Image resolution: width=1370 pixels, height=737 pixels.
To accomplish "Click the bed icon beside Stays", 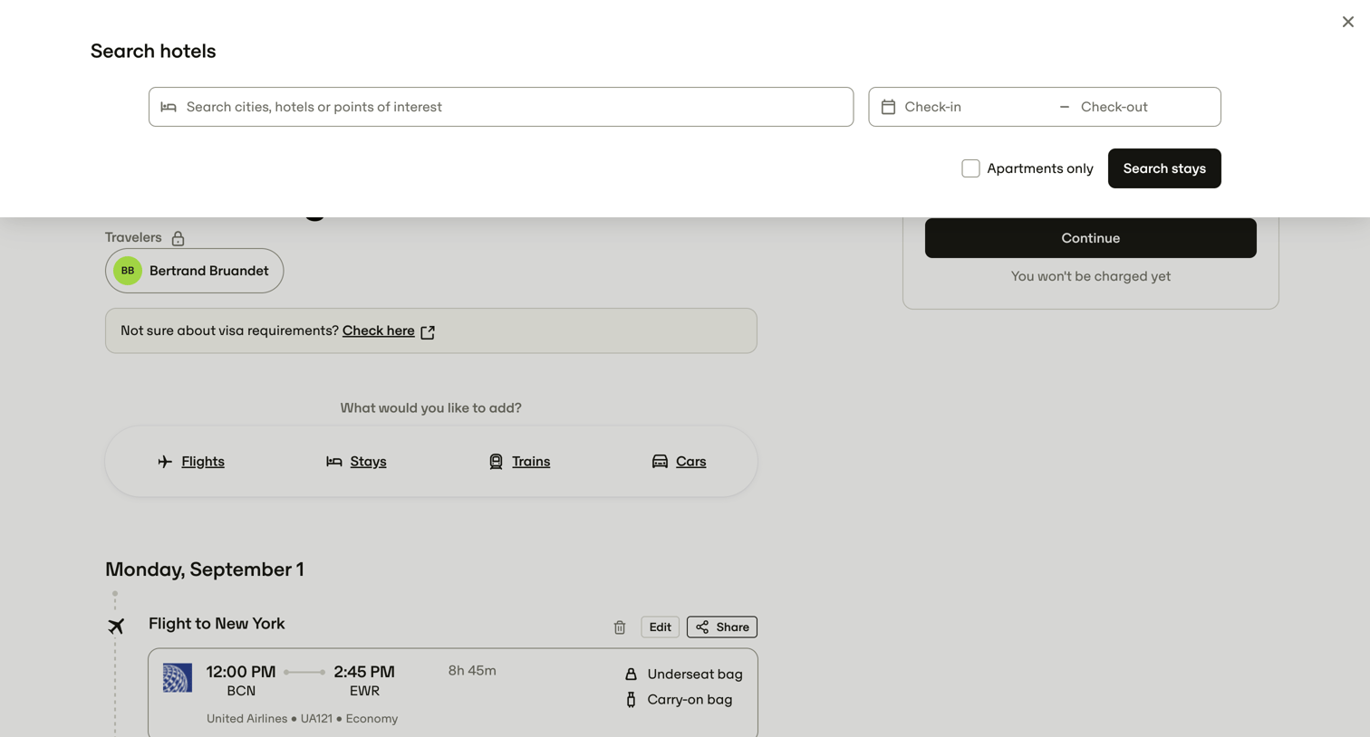I will coord(333,462).
